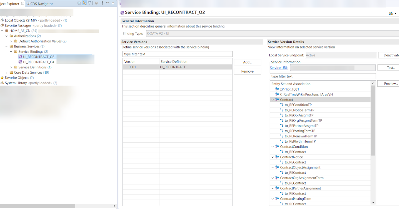Collapse the Business Services folder

click(x=6, y=46)
